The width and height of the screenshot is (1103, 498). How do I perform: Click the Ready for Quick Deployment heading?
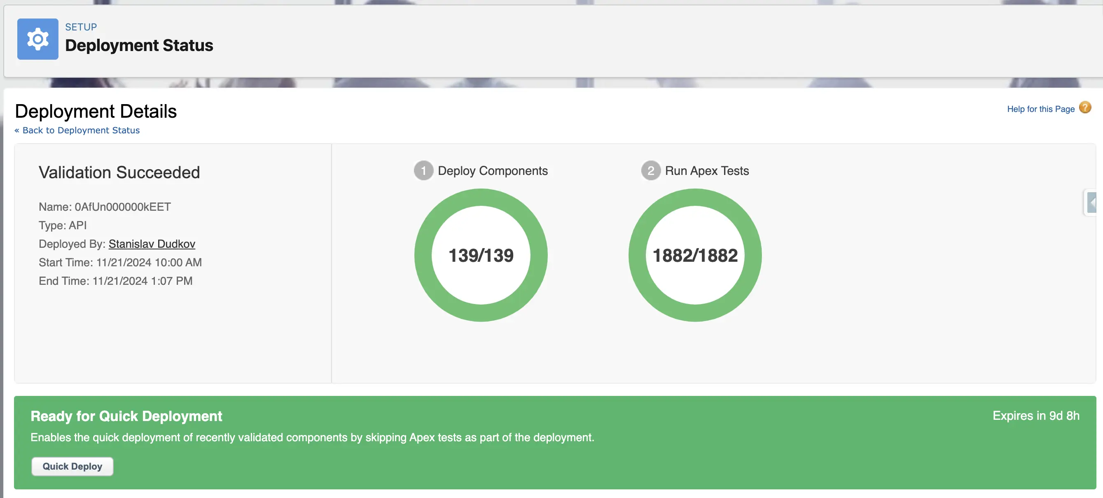coord(126,416)
